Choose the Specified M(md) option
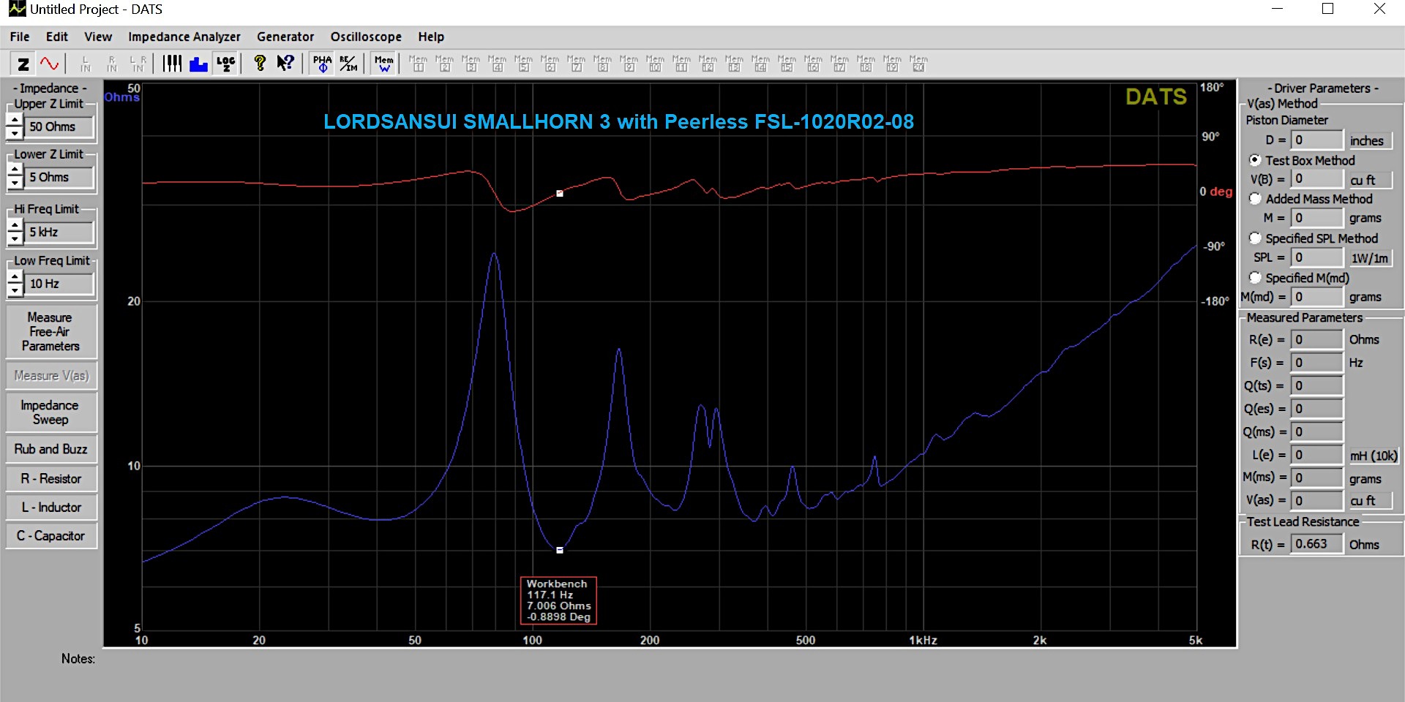 pyautogui.click(x=1255, y=277)
